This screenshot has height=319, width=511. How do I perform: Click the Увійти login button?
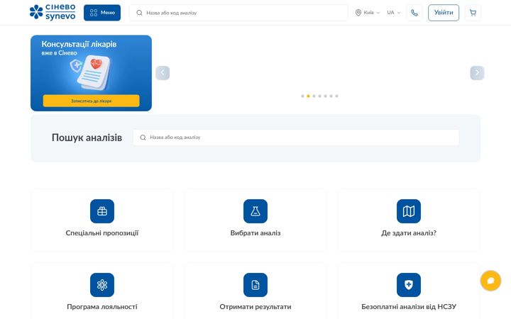coord(444,13)
